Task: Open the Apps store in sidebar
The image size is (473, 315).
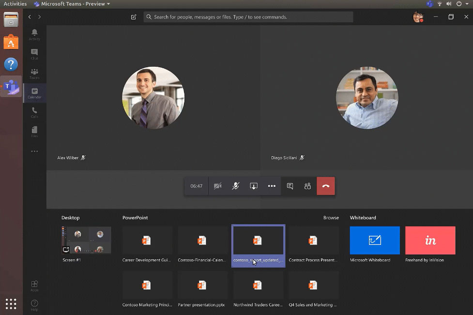Action: [34, 286]
